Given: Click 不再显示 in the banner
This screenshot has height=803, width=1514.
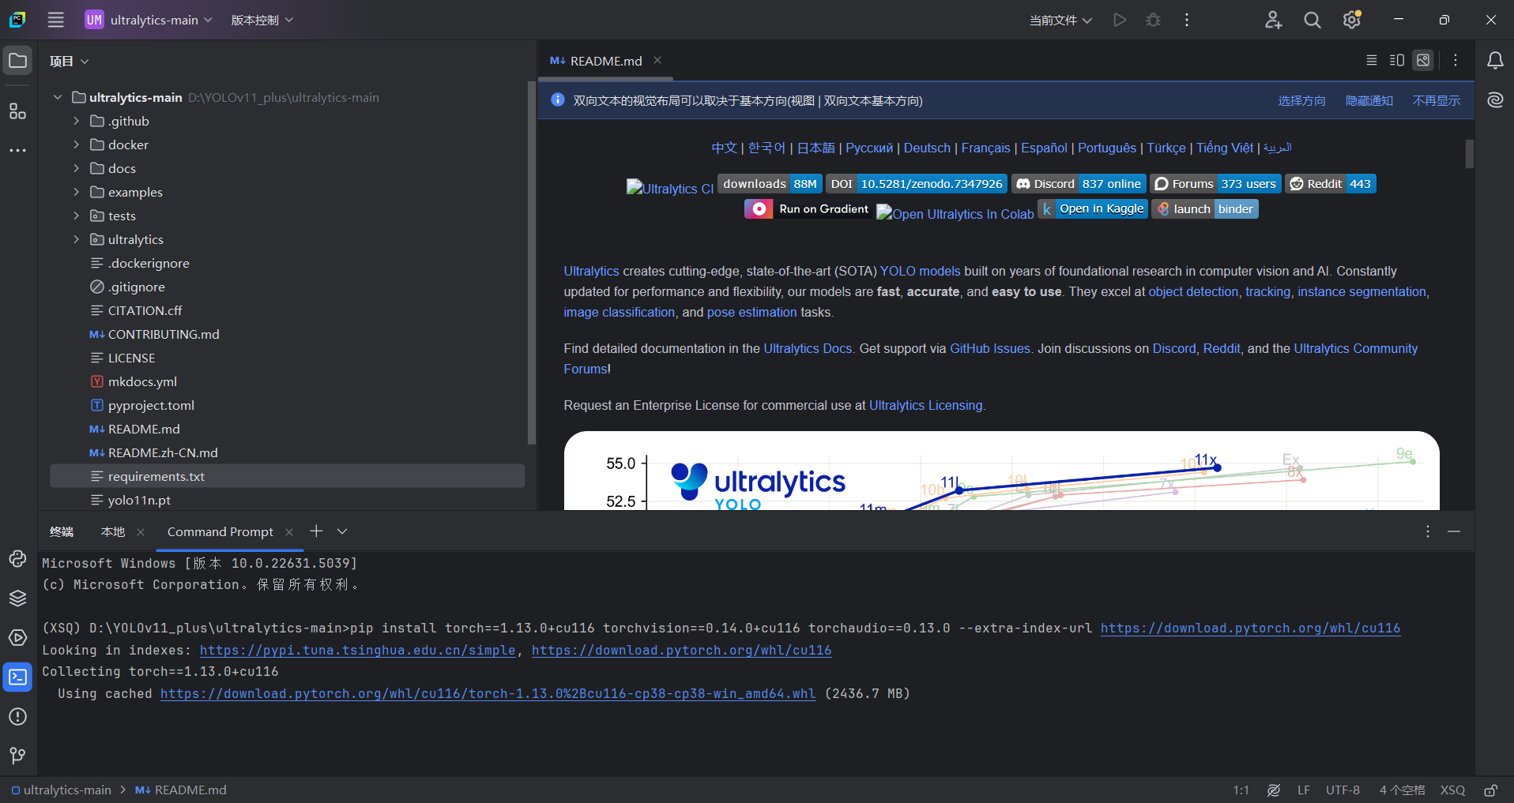Looking at the screenshot, I should [x=1437, y=100].
